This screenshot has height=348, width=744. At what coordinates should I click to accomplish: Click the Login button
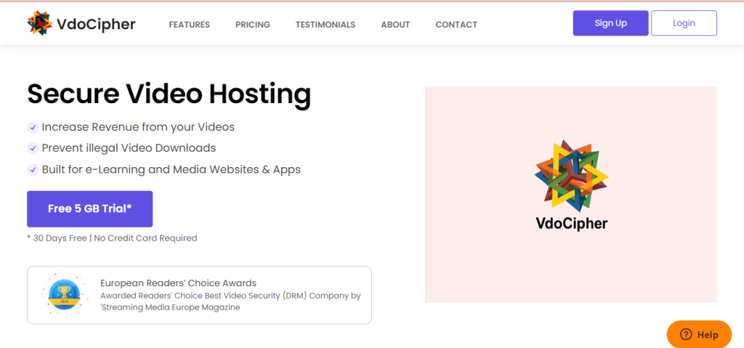click(x=683, y=23)
